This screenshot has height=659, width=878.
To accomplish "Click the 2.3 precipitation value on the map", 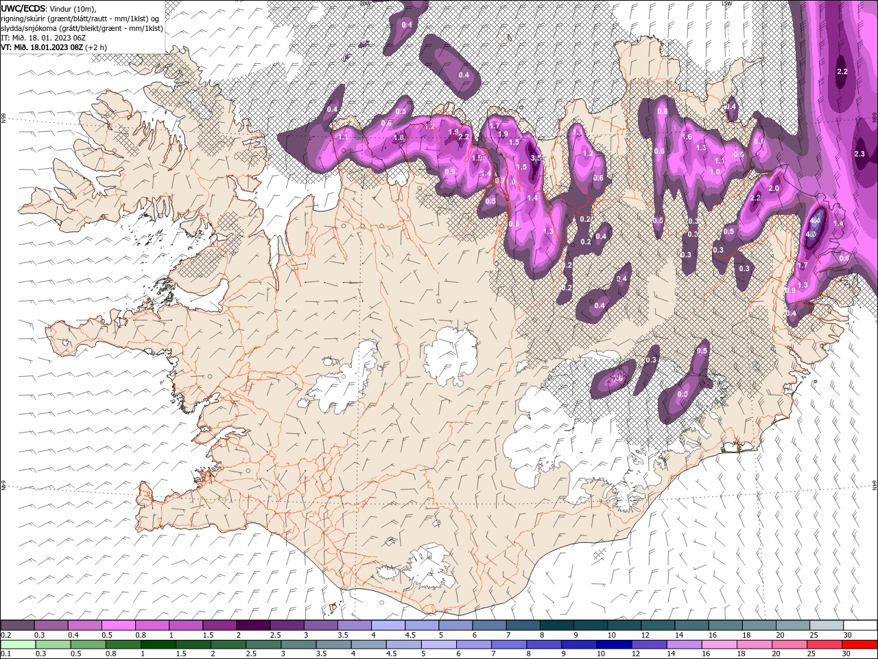I will (859, 154).
